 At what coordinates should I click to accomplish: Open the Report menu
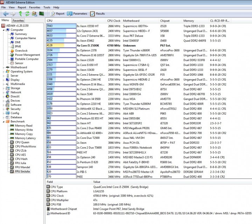click(x=22, y=7)
